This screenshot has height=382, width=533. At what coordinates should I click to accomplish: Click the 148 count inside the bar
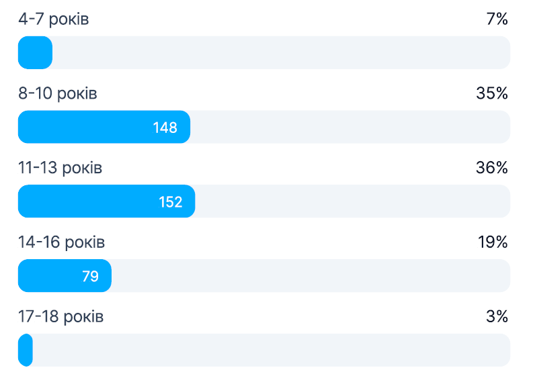point(165,128)
